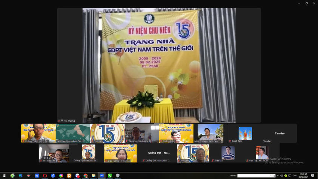Select the Tâm Kim Khánh Hòa video tile
The width and height of the screenshot is (318, 179).
pos(142,133)
